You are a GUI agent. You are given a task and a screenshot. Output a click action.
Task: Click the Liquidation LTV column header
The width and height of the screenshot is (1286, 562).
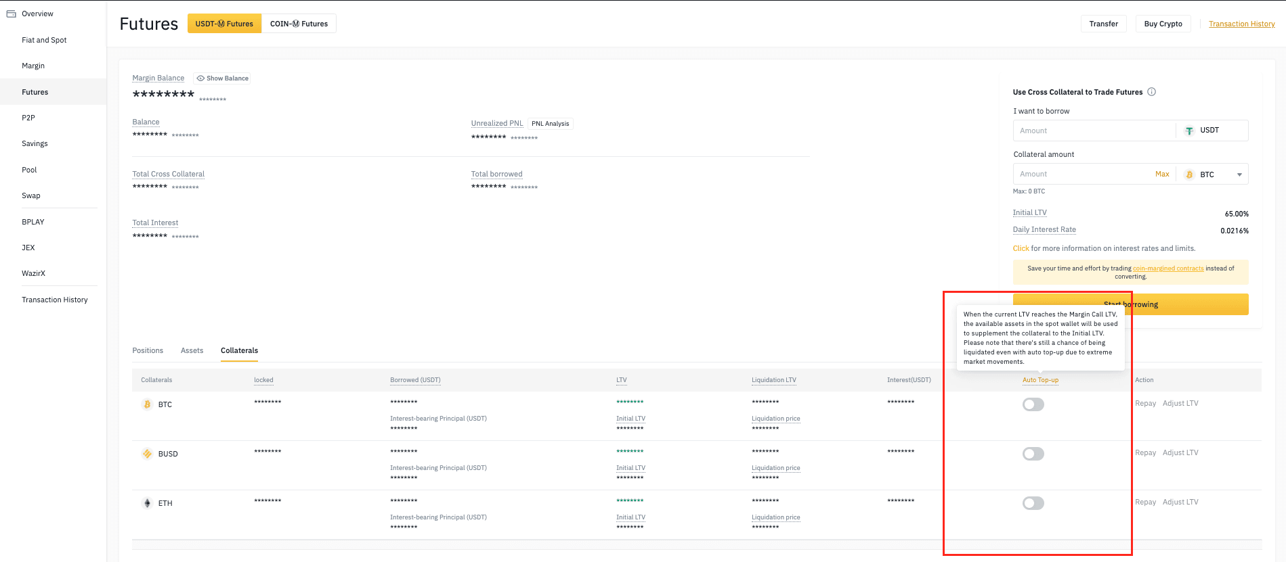coord(774,380)
